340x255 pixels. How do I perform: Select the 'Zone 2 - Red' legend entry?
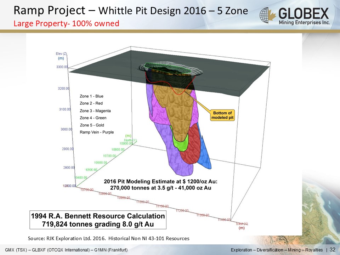(91, 103)
